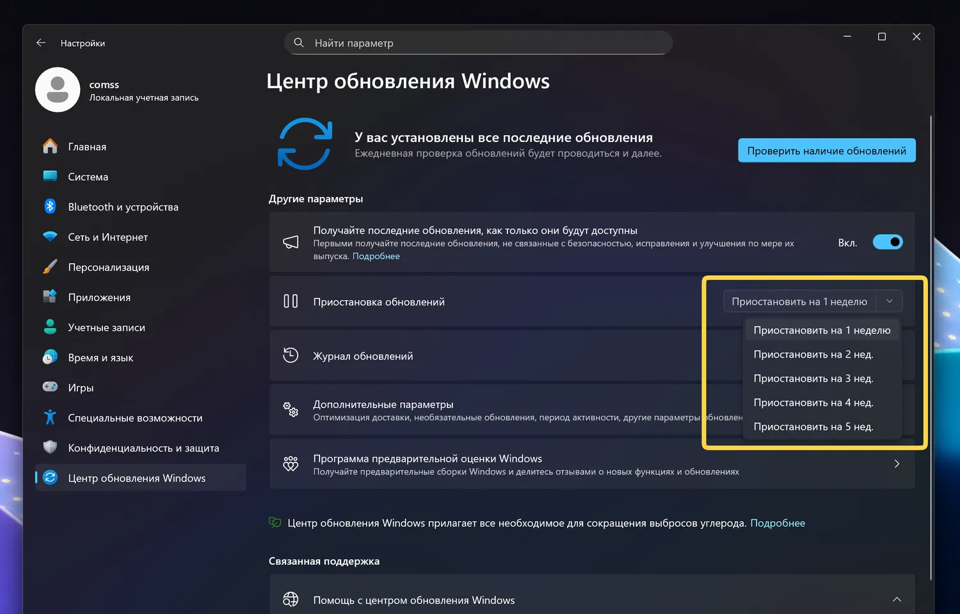Collapse Помощь с центром обновления section
This screenshot has width=960, height=614.
897,599
